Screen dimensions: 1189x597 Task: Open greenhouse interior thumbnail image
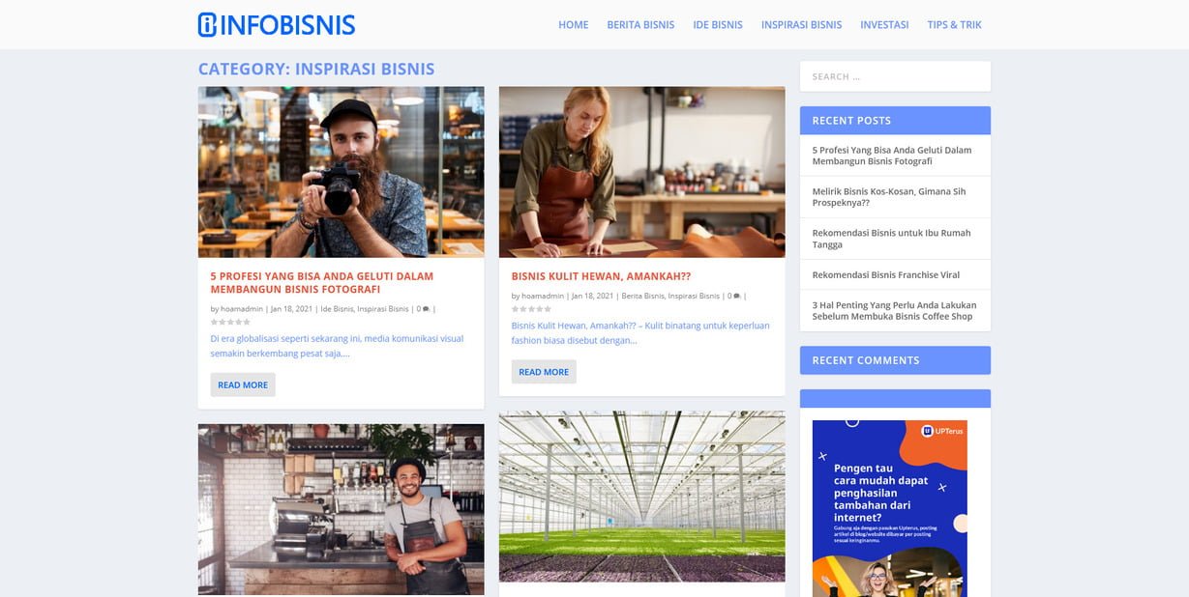click(x=641, y=497)
